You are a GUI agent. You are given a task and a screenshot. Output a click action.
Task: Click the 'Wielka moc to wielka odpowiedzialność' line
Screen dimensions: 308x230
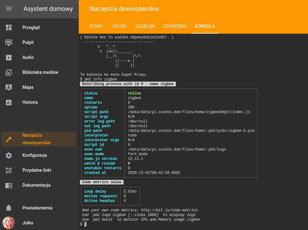tap(127, 37)
